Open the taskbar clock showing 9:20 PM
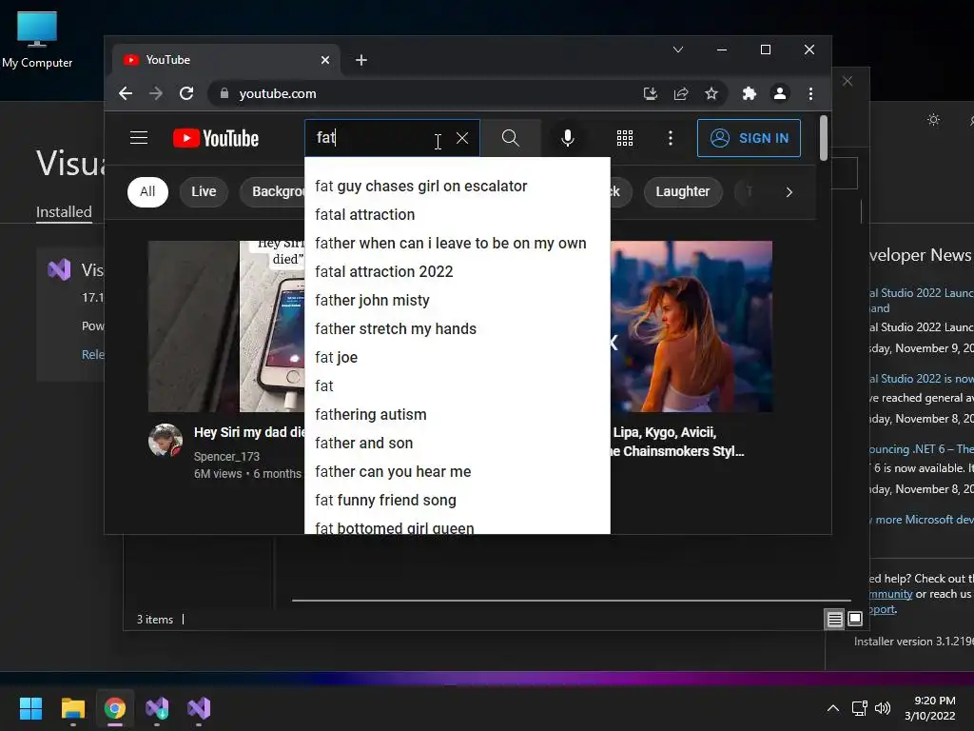This screenshot has width=974, height=731. point(930,708)
